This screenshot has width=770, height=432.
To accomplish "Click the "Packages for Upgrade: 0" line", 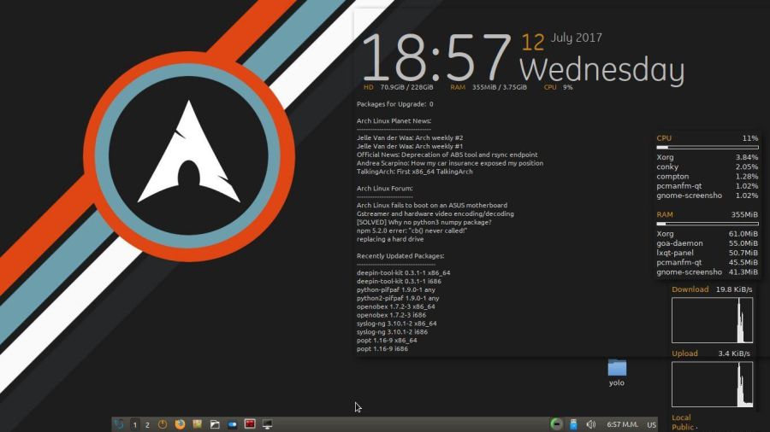I will (x=394, y=104).
